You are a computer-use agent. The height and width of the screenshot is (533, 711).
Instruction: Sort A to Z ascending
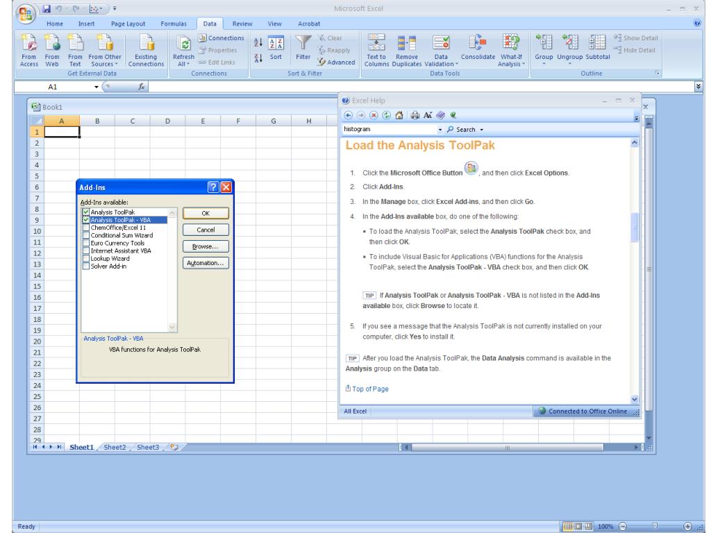click(258, 42)
